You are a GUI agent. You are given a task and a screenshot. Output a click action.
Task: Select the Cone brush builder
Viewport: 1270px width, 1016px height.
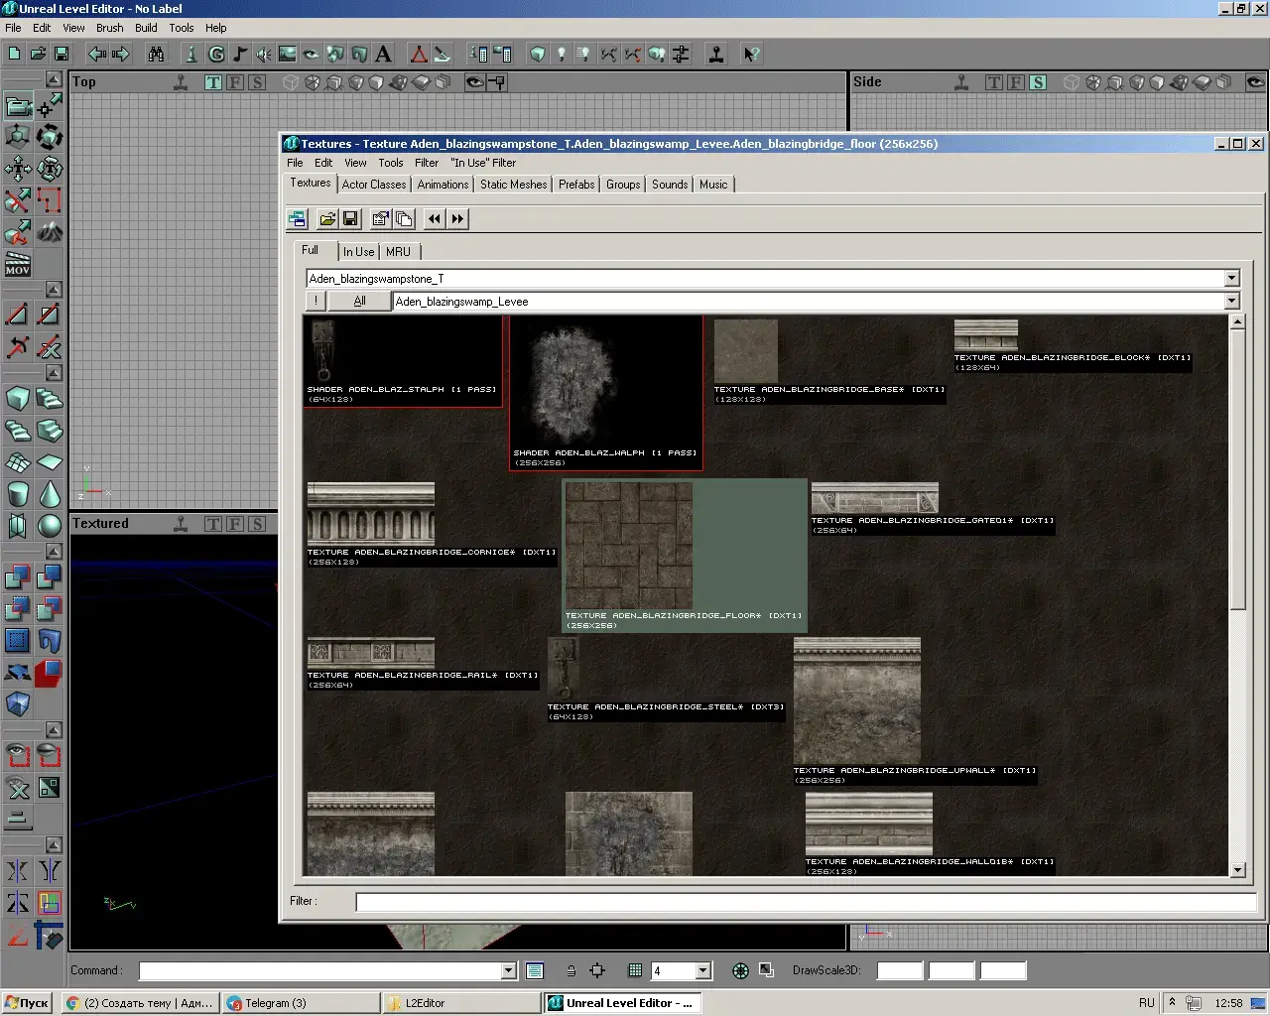50,494
